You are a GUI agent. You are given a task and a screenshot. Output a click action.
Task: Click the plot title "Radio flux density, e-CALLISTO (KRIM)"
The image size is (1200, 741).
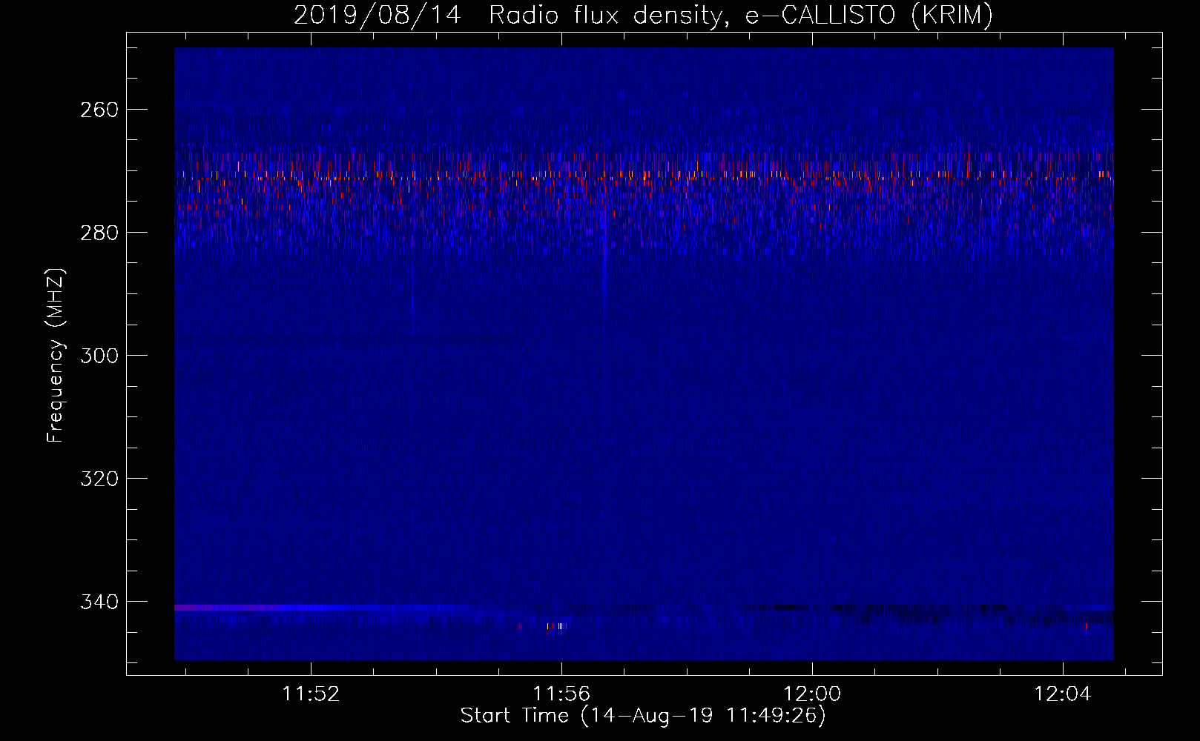pos(741,15)
